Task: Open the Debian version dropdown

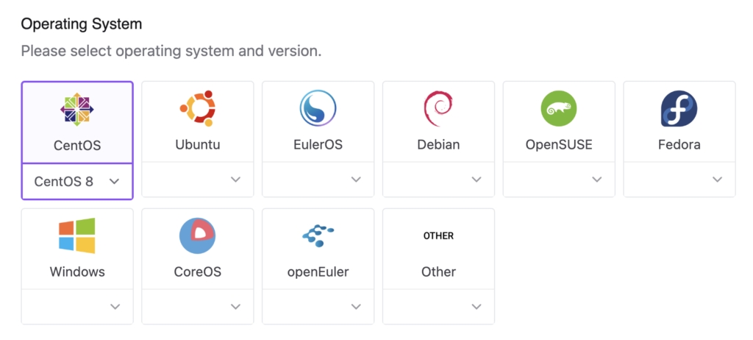Action: click(438, 180)
